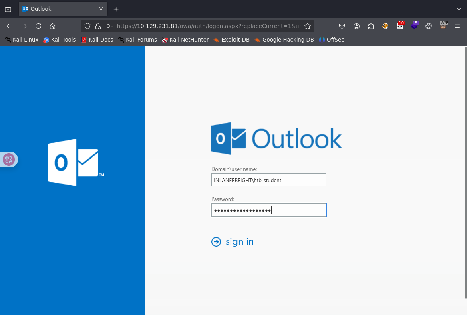This screenshot has height=315, width=467.
Task: Open the Exploit-DB bookmark
Action: tap(231, 40)
